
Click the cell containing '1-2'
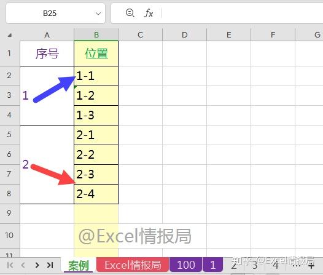click(96, 95)
